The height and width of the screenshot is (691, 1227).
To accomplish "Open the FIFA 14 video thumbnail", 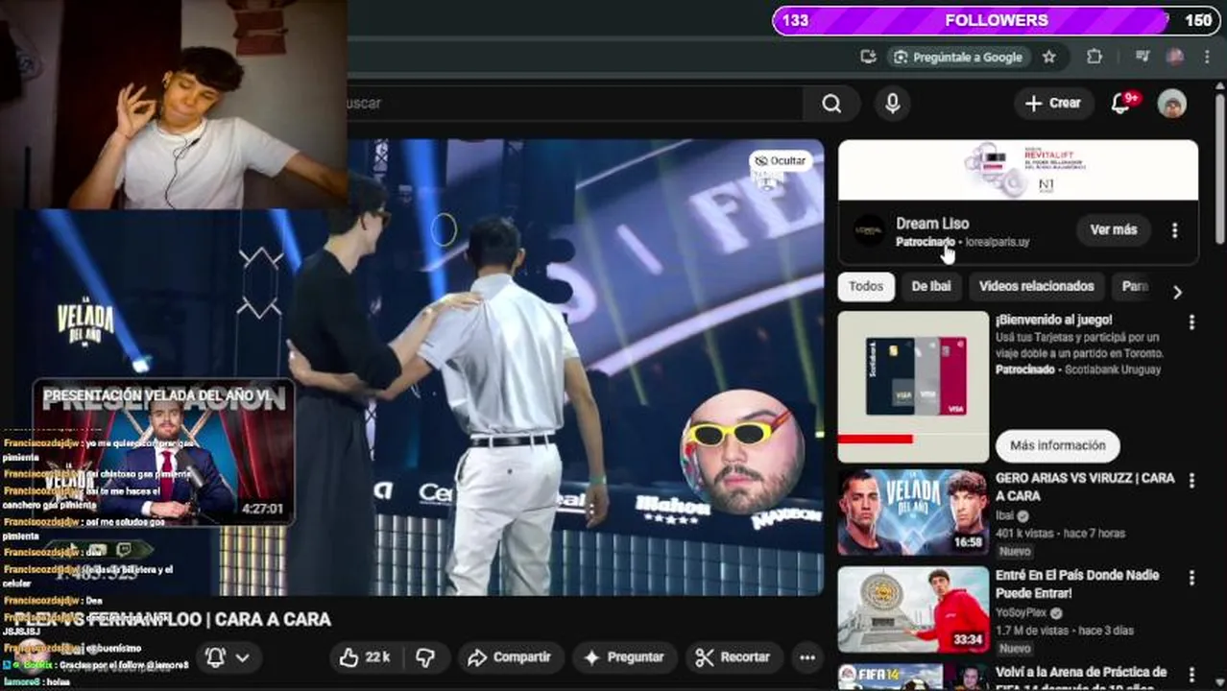I will click(x=913, y=677).
